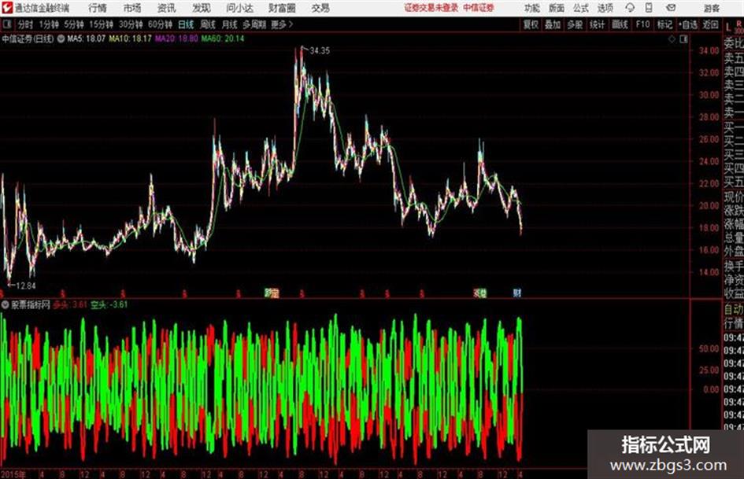The image size is (744, 479).
Task: Open the mail envelope icon
Action: [x=671, y=8]
